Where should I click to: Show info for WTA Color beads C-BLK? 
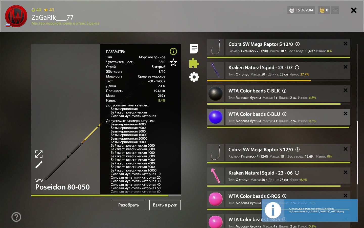(284, 91)
